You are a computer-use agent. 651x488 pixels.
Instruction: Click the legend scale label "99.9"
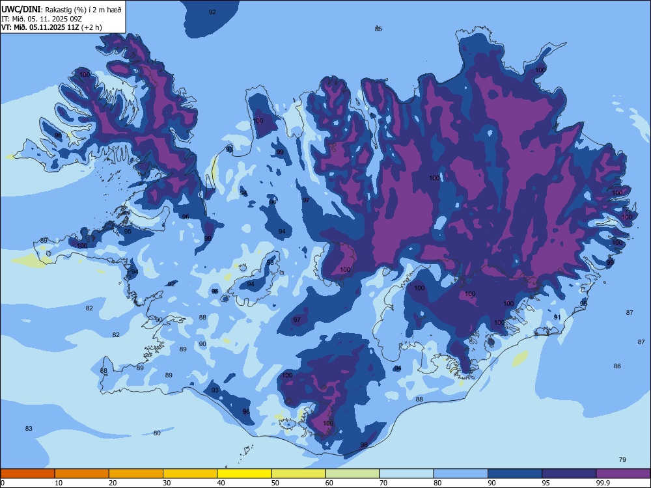(x=602, y=483)
